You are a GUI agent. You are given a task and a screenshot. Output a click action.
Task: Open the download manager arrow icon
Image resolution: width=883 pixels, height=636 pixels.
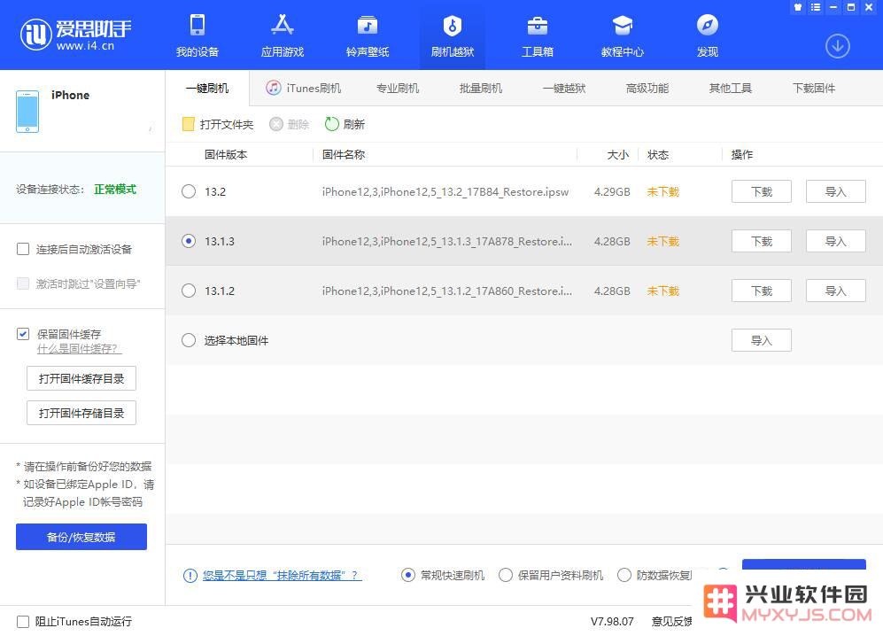click(837, 46)
